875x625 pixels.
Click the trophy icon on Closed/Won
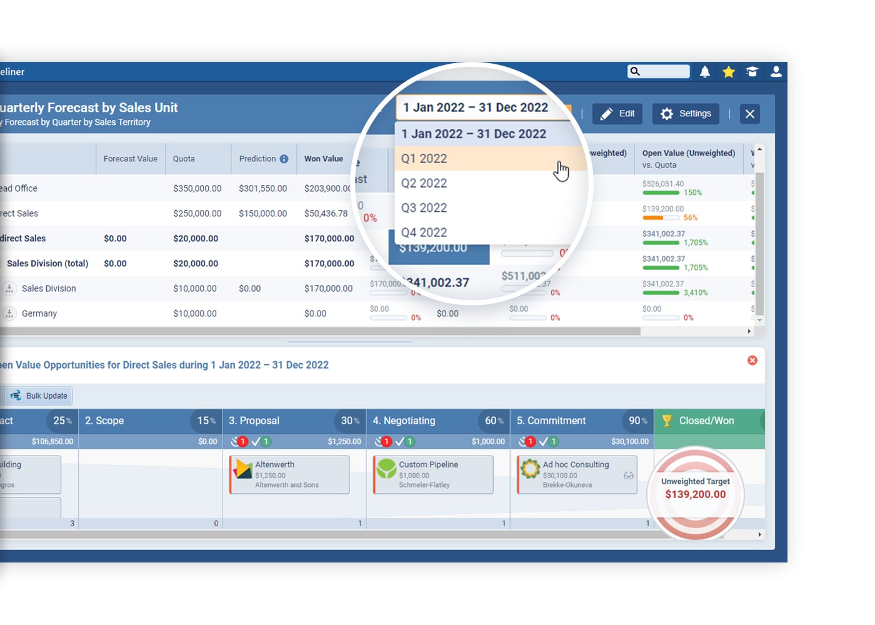coord(666,421)
